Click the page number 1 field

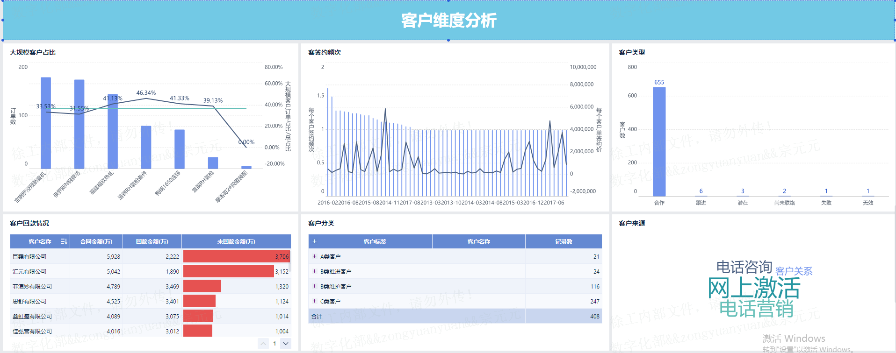coord(275,344)
